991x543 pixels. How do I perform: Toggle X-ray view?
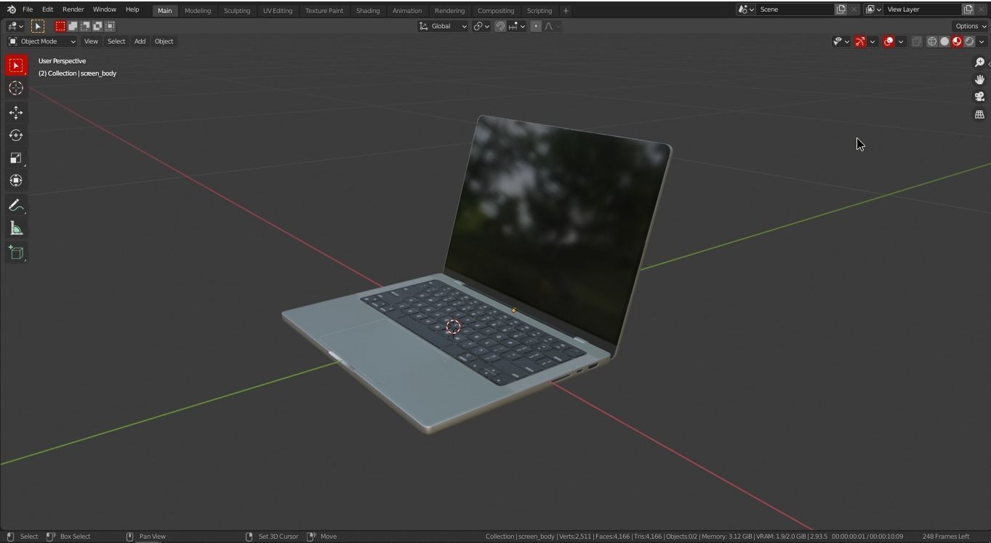click(x=917, y=41)
